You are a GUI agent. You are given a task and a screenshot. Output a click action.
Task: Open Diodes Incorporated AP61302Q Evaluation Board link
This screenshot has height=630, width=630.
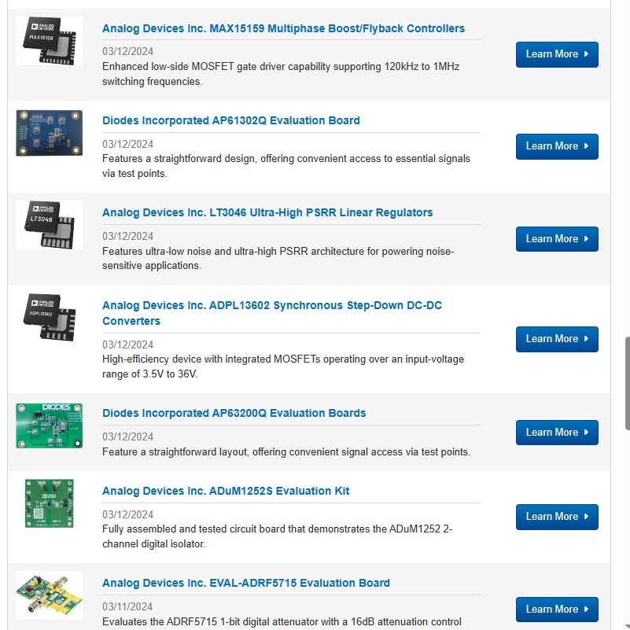tap(231, 120)
